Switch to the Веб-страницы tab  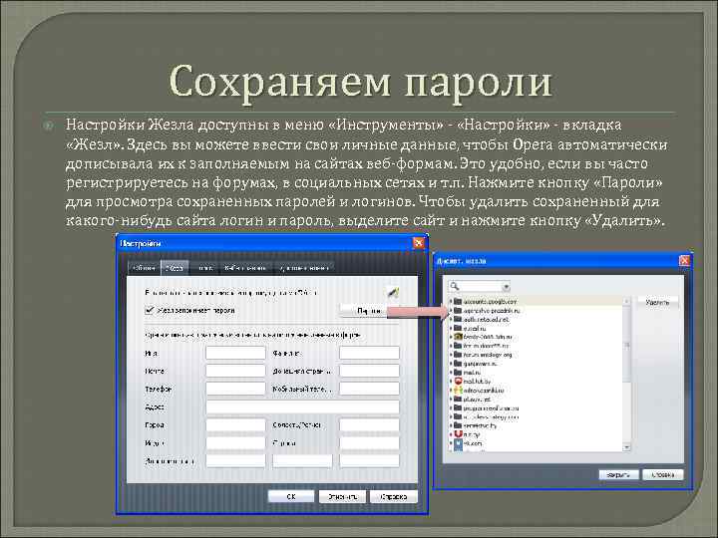coord(246,268)
